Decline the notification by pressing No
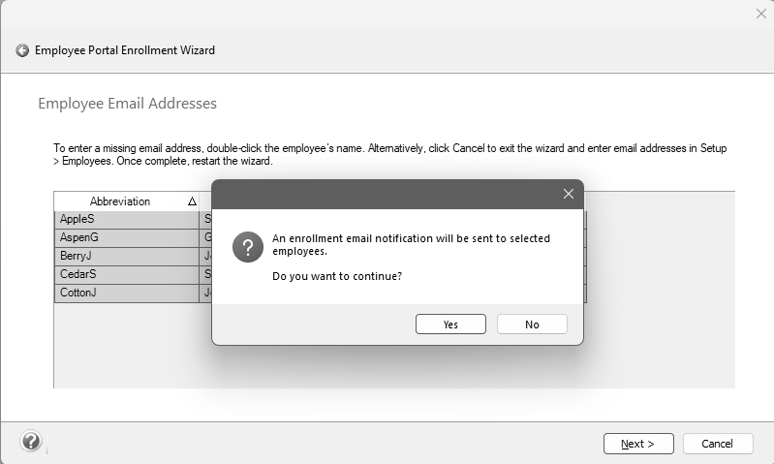This screenshot has height=464, width=774. click(532, 325)
